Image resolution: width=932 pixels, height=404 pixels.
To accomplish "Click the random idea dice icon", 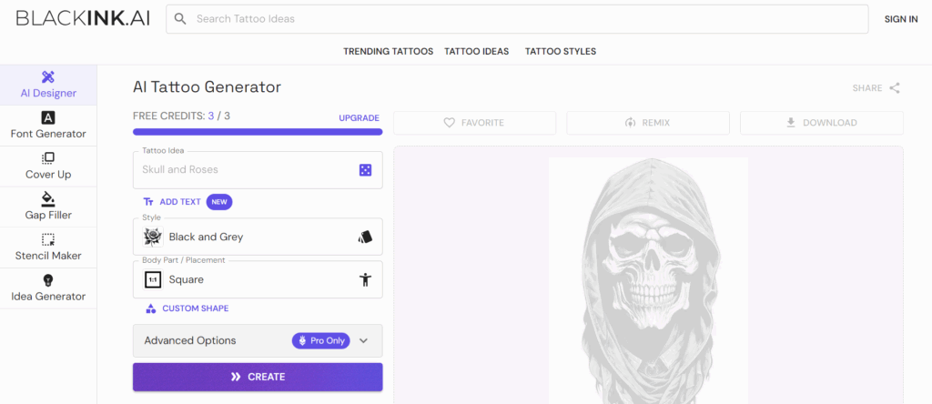I will click(365, 170).
